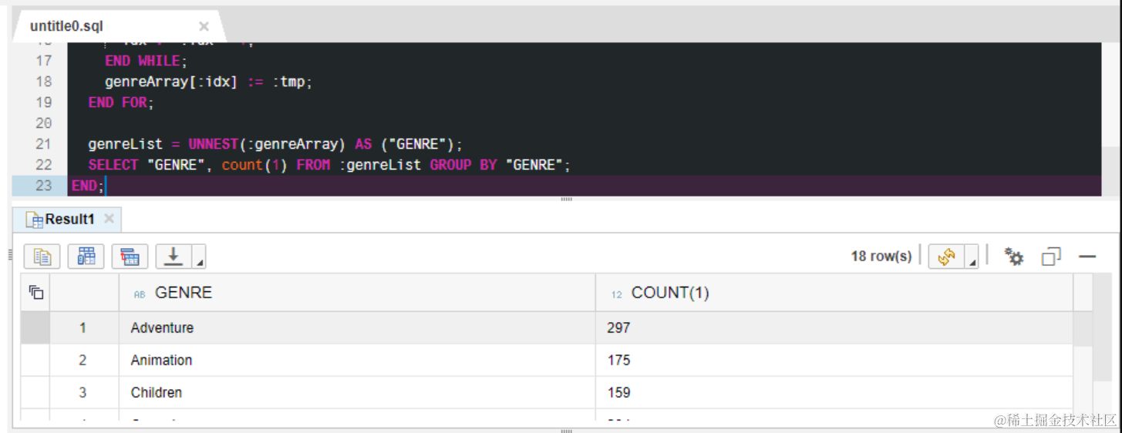Viewport: 1122px width, 433px height.
Task: Select the Animation cell
Action: point(357,361)
